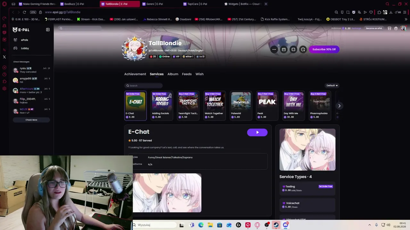Open Kick Raffle System bookmark
The height and width of the screenshot is (230, 410).
[x=275, y=19]
